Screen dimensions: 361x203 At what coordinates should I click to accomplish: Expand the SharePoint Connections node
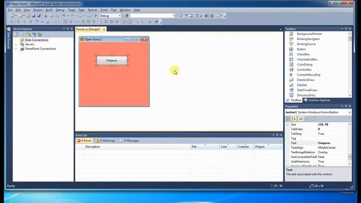(16, 49)
